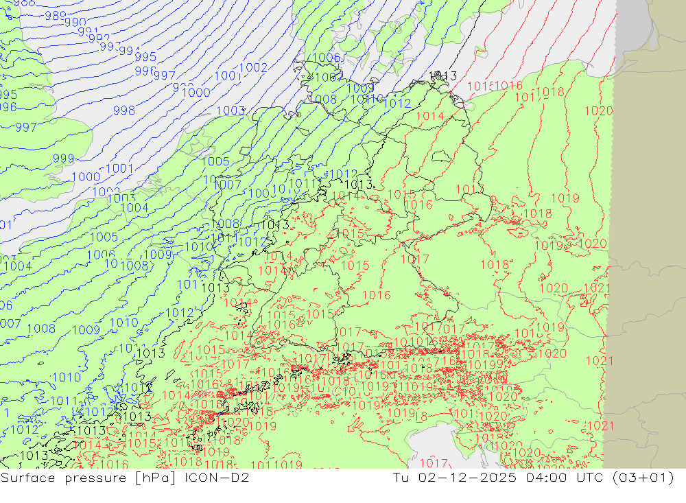Click the blue "1005" label over the Netherlands
Image resolution: width=686 pixels, height=503 pixels.
point(215,161)
